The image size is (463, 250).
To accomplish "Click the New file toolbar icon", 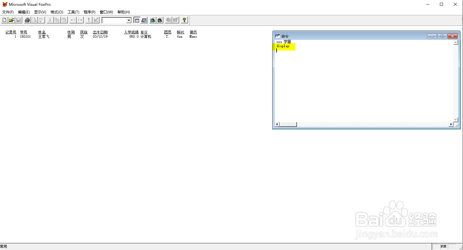I will 4,20.
